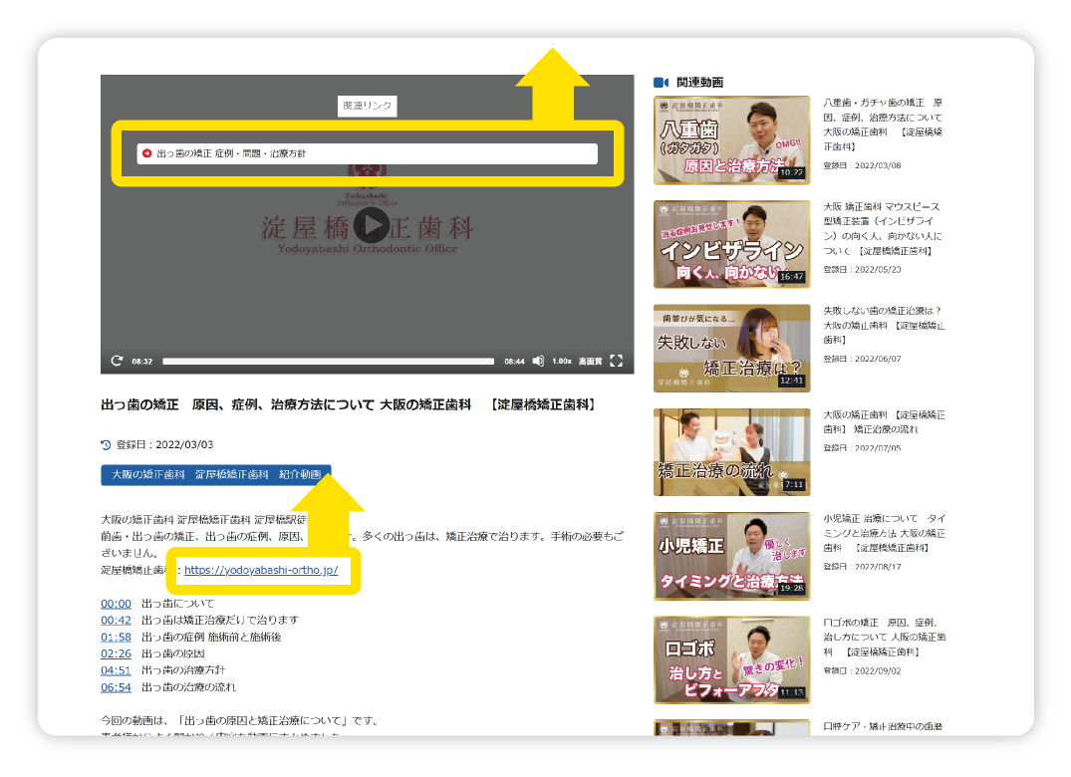The image size is (1071, 777).
Task: Jump to chapter timestamp 00:42
Action: tap(116, 621)
